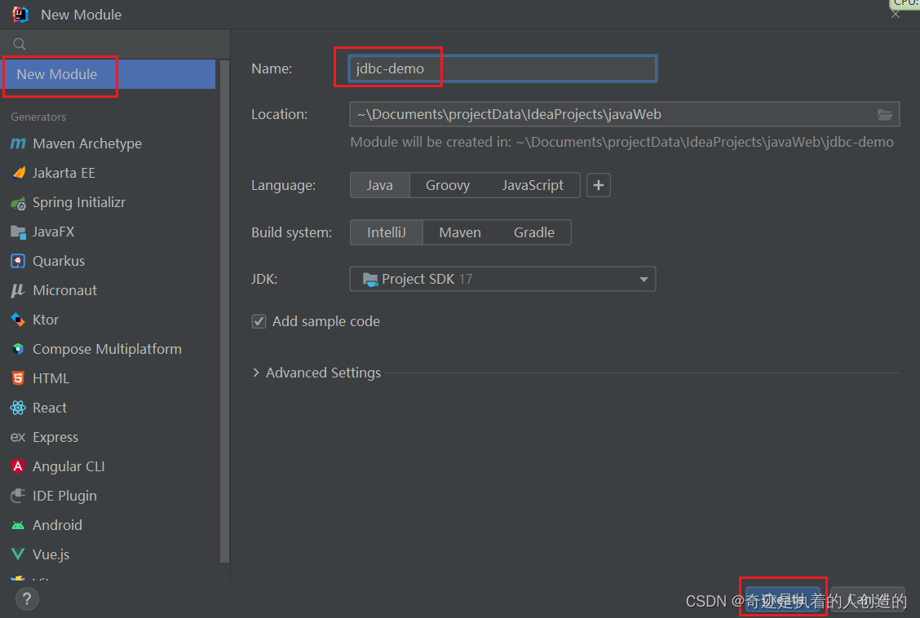Pick the Spring Initializr generator icon
The image size is (920, 618).
[18, 203]
